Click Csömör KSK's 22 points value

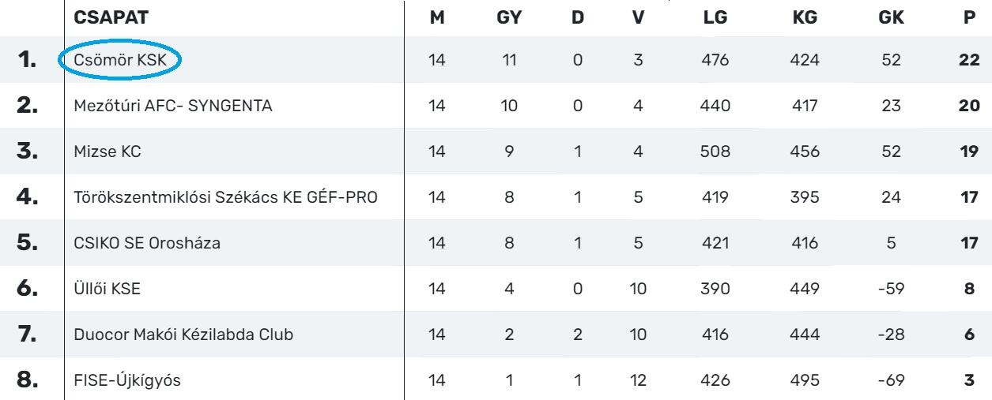click(x=969, y=60)
